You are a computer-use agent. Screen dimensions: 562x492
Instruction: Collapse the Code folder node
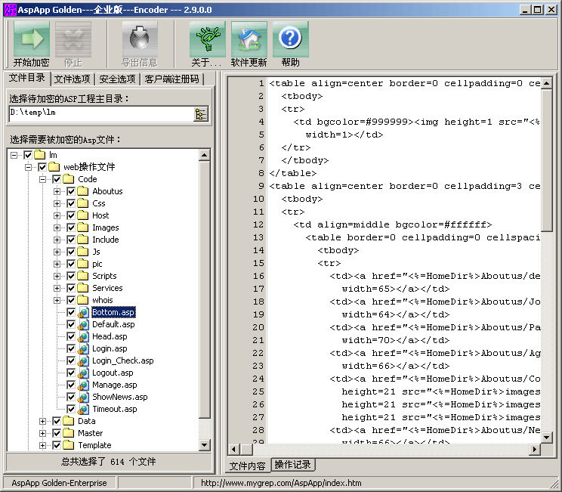(43, 179)
